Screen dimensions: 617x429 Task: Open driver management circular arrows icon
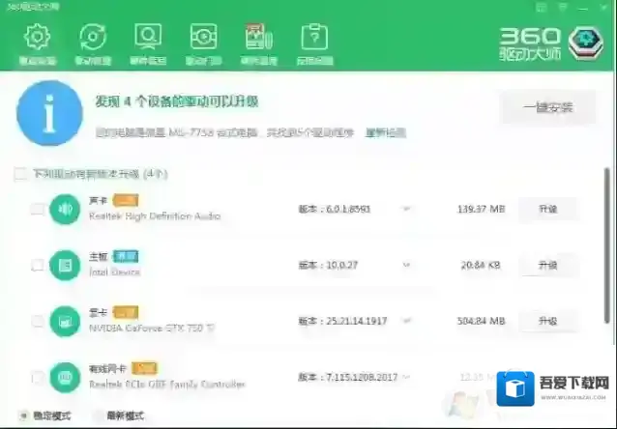click(x=93, y=43)
